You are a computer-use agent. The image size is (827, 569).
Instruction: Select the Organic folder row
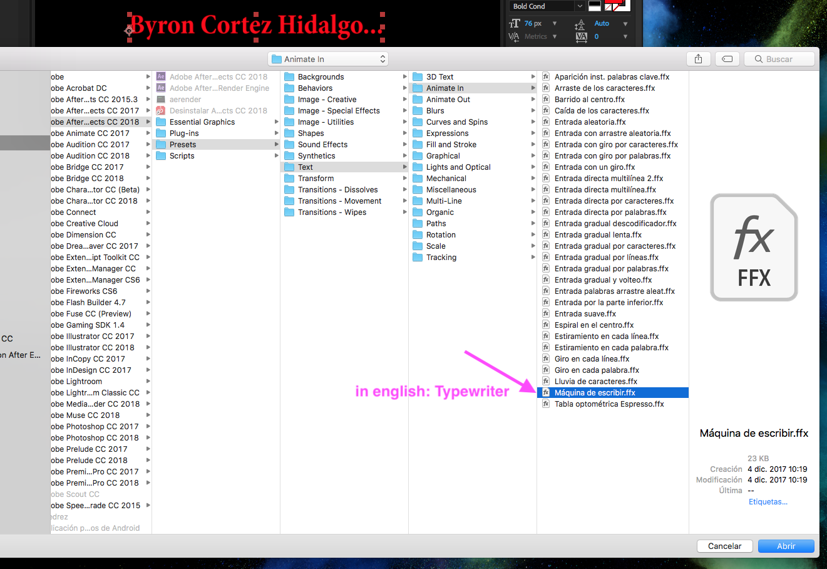tap(473, 212)
